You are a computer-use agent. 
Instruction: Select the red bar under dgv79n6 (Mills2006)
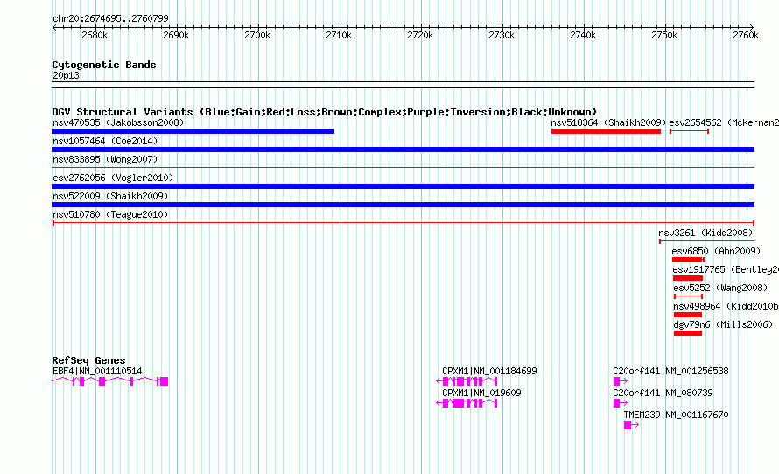point(688,333)
